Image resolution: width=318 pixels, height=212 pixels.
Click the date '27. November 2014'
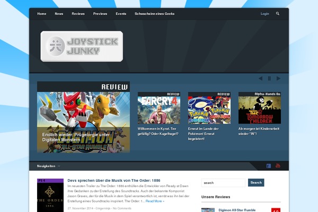(x=81, y=208)
